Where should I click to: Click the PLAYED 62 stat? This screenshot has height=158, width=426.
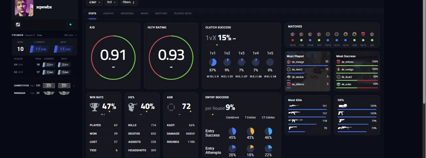coord(104,125)
